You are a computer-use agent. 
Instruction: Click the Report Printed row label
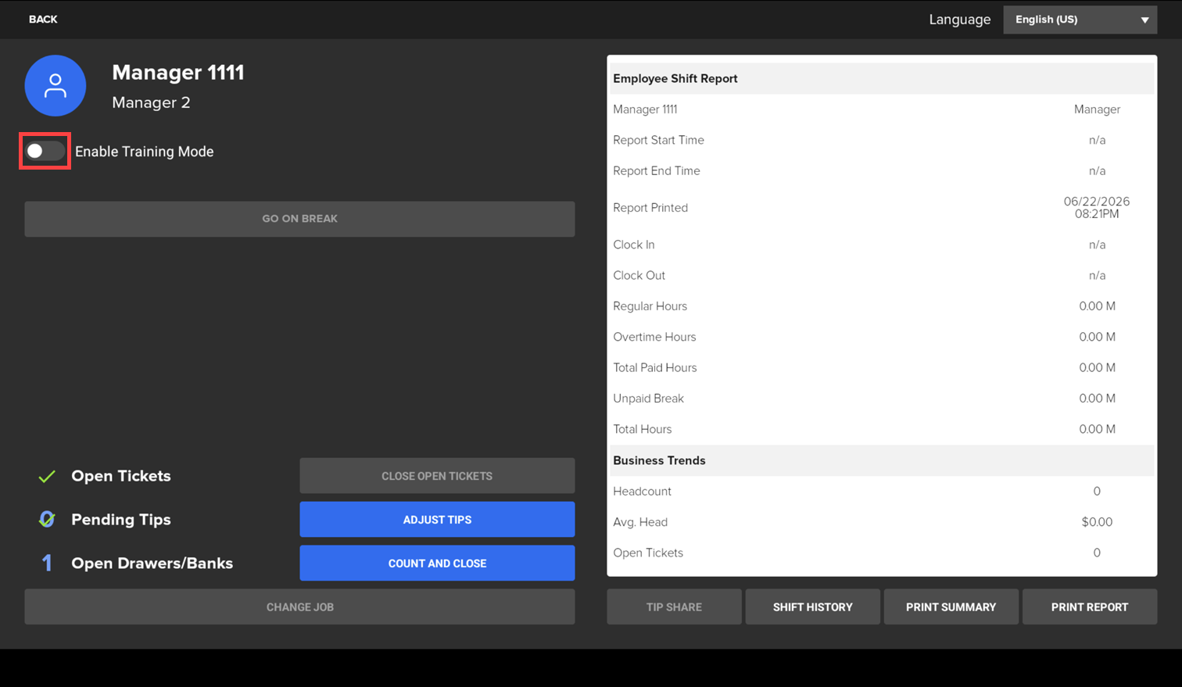point(650,208)
